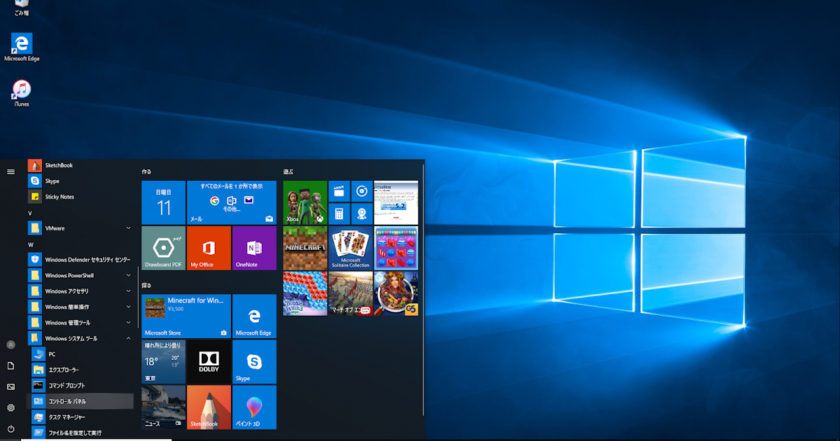Open コントロール パネル
840x441 pixels.
[80, 401]
